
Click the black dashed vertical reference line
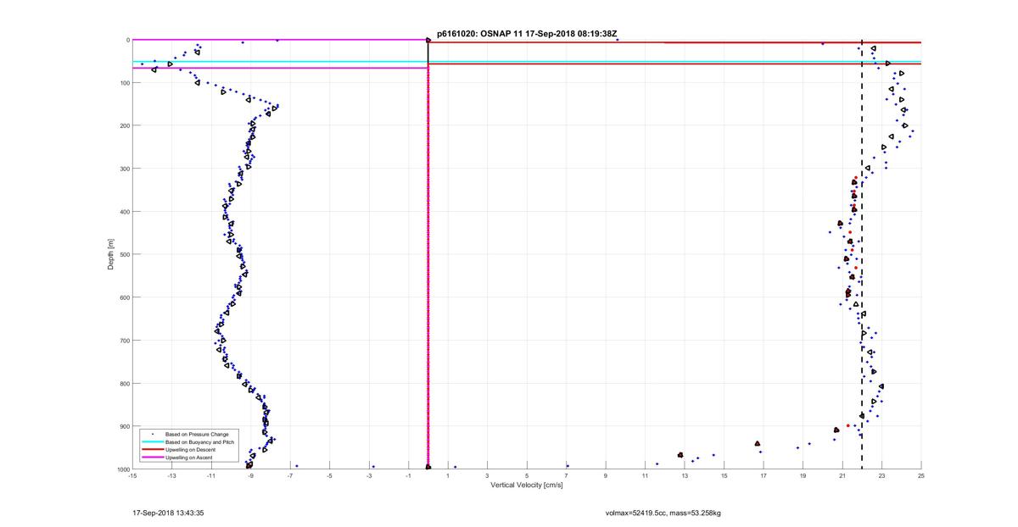tap(862, 254)
